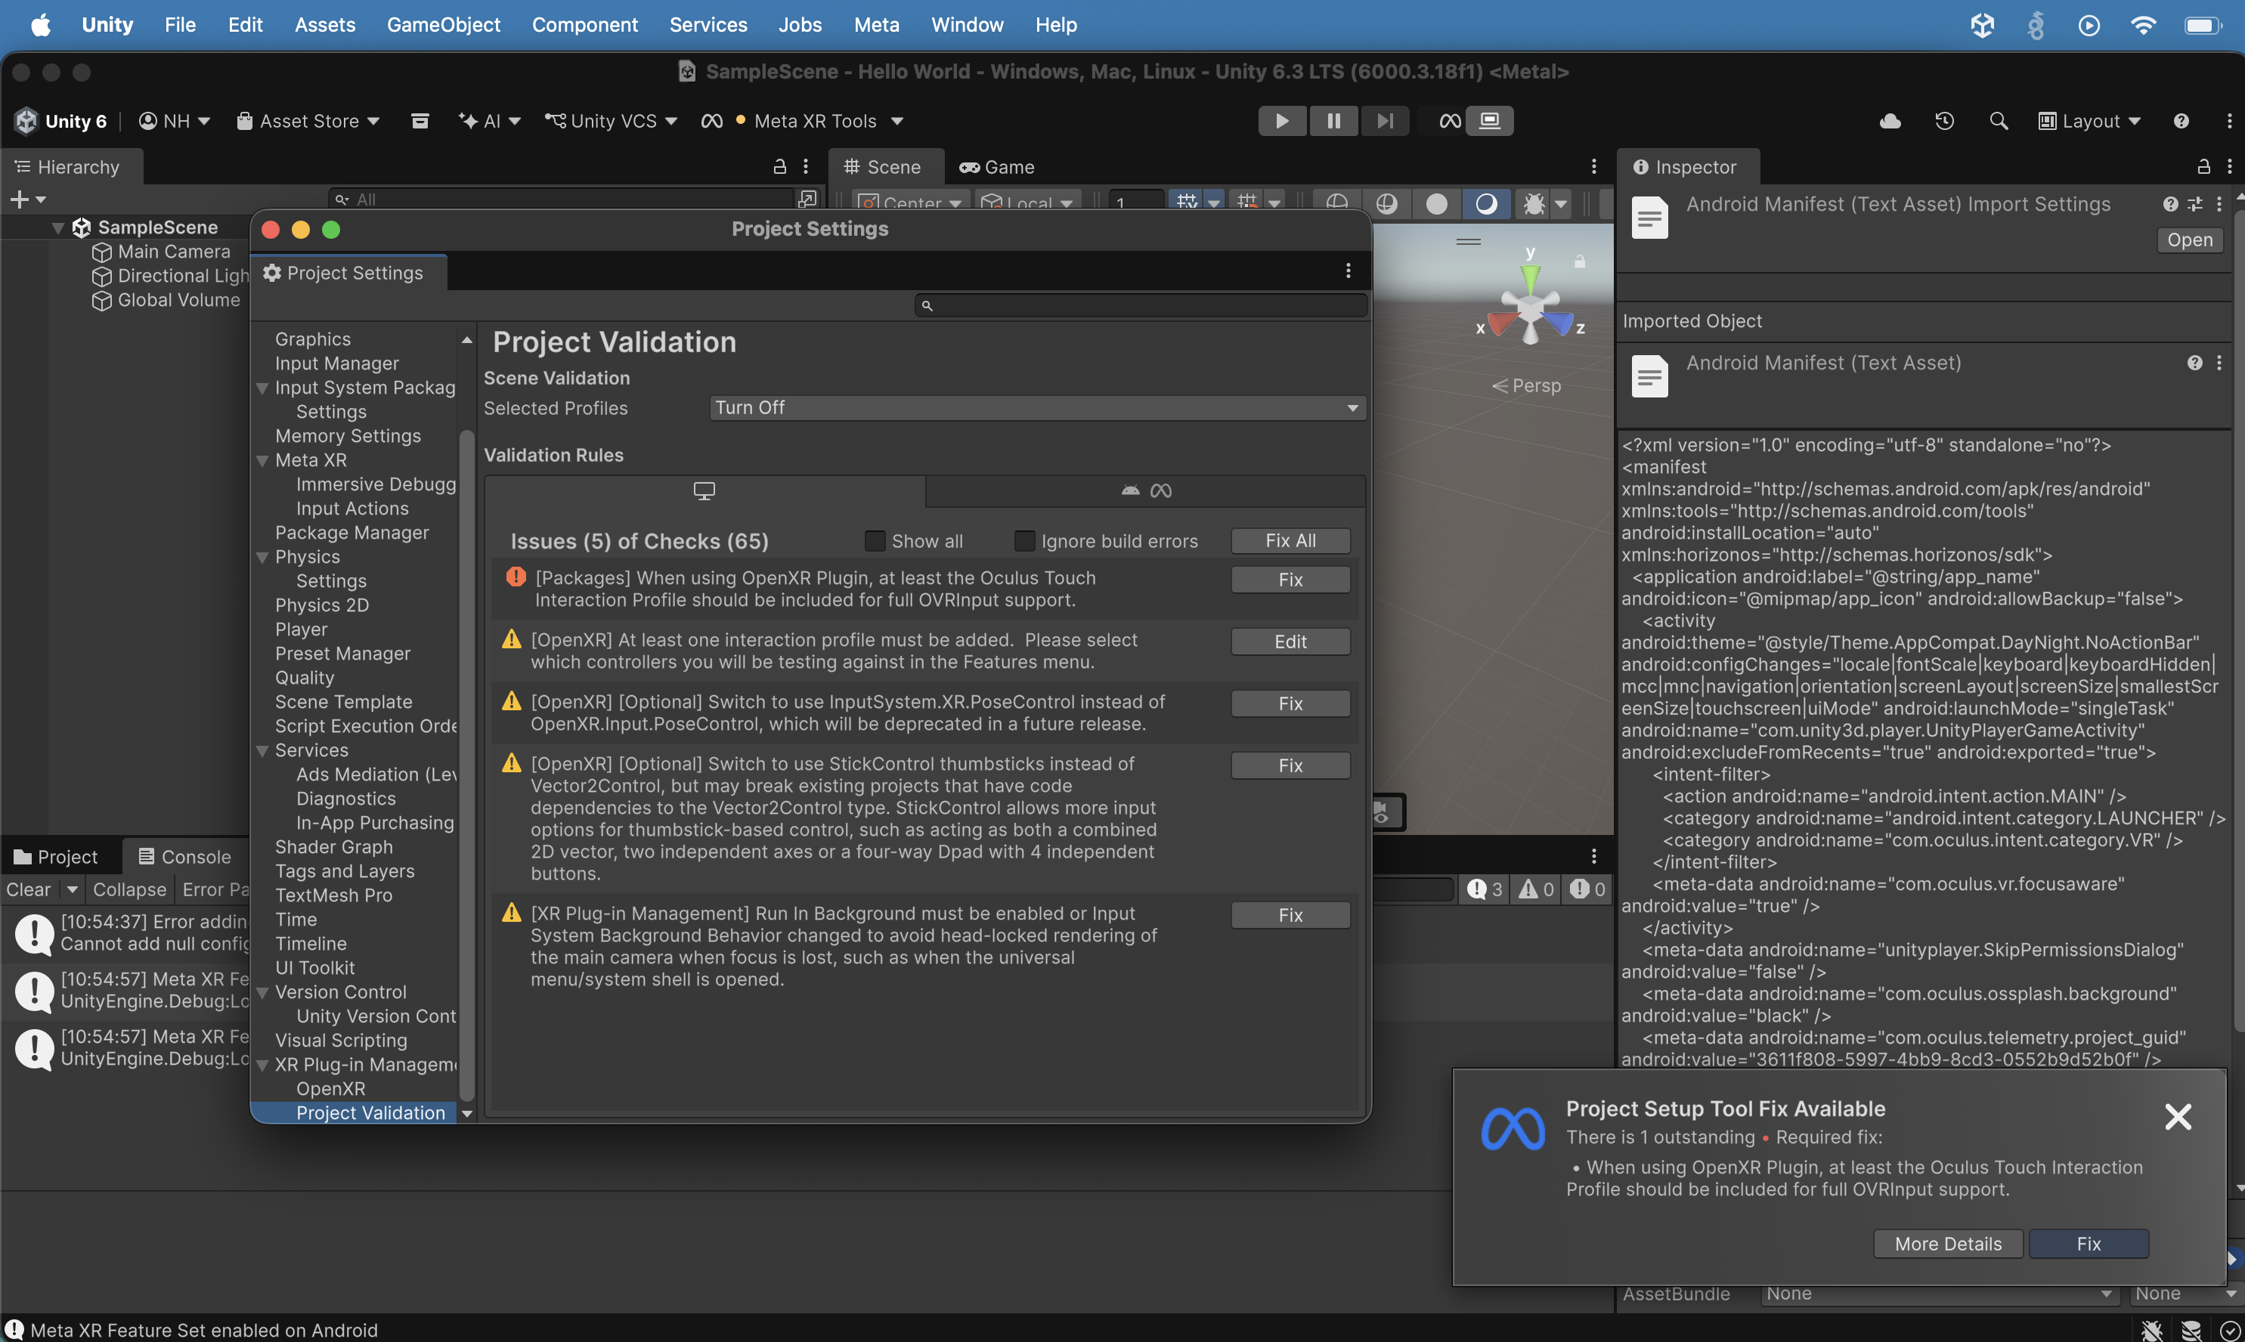Collapse the Meta XR settings group
2245x1342 pixels.
tap(262, 461)
